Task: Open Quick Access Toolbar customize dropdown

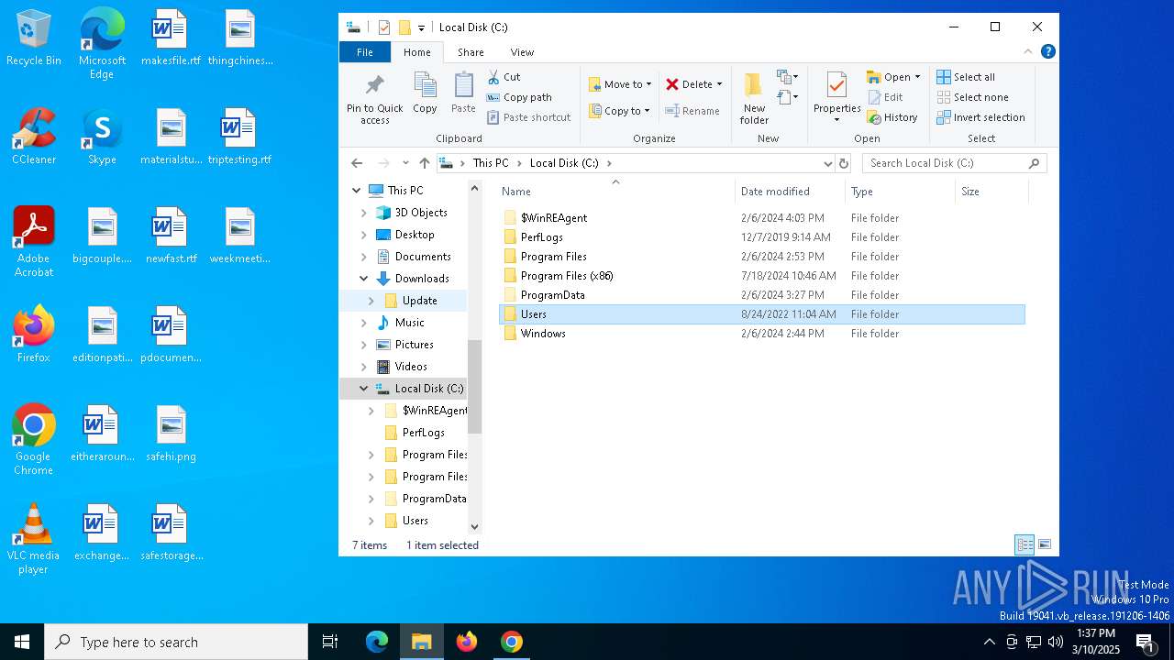Action: (x=422, y=27)
